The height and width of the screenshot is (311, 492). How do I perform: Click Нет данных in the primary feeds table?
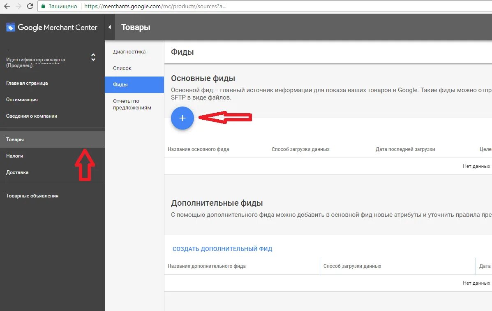[476, 166]
